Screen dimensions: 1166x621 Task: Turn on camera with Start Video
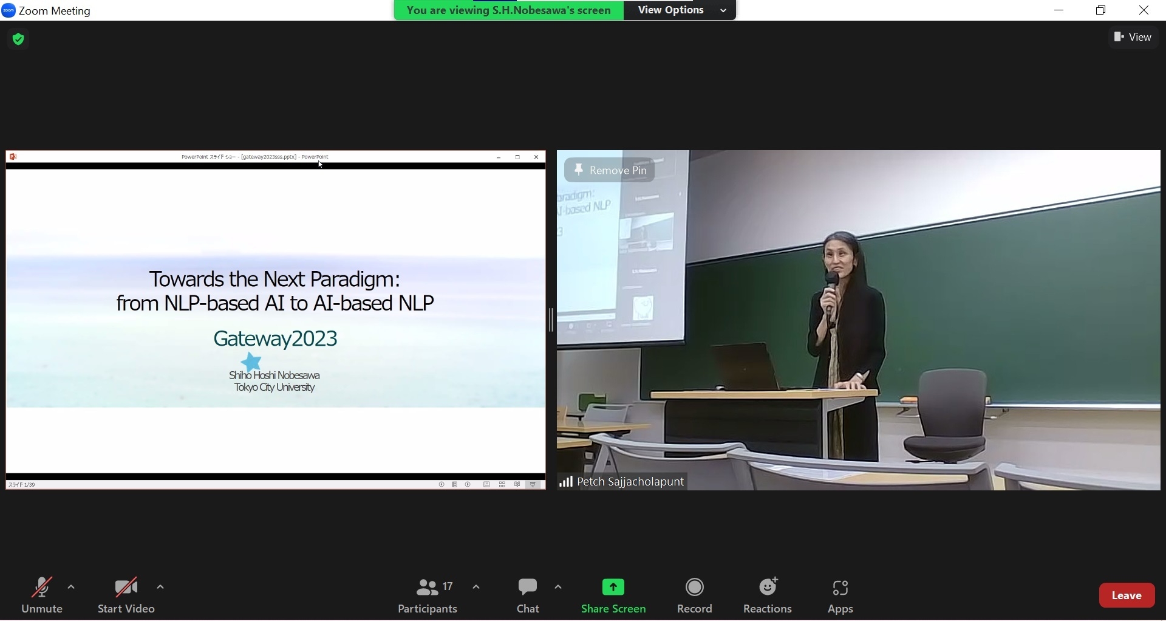coord(126,596)
